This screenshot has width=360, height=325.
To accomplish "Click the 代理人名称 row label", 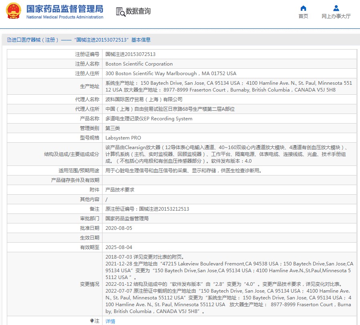I will pos(87,100).
